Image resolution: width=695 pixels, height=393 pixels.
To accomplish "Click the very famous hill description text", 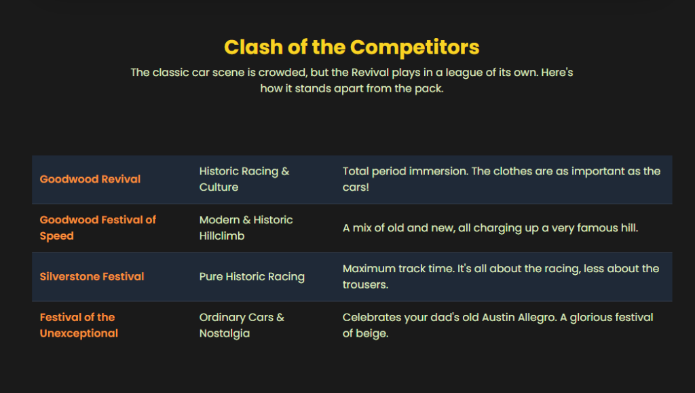I will pyautogui.click(x=490, y=228).
